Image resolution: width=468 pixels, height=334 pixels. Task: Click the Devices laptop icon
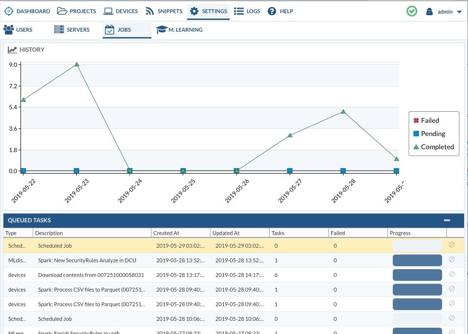[x=108, y=11]
